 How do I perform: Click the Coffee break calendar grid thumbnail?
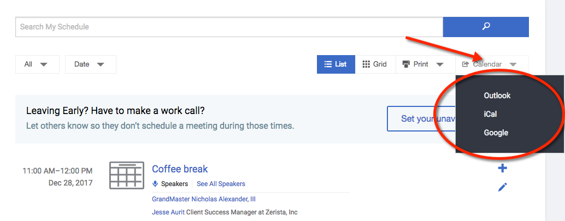click(x=126, y=175)
